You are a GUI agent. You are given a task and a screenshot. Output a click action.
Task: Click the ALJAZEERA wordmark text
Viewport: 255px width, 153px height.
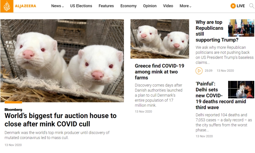point(25,6)
